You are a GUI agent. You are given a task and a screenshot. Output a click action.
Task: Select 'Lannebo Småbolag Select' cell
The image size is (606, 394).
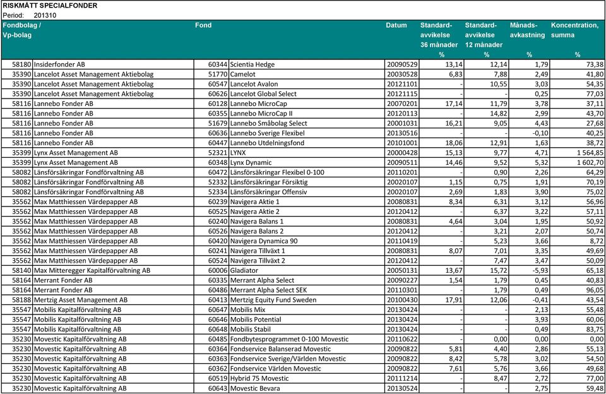[307, 123]
